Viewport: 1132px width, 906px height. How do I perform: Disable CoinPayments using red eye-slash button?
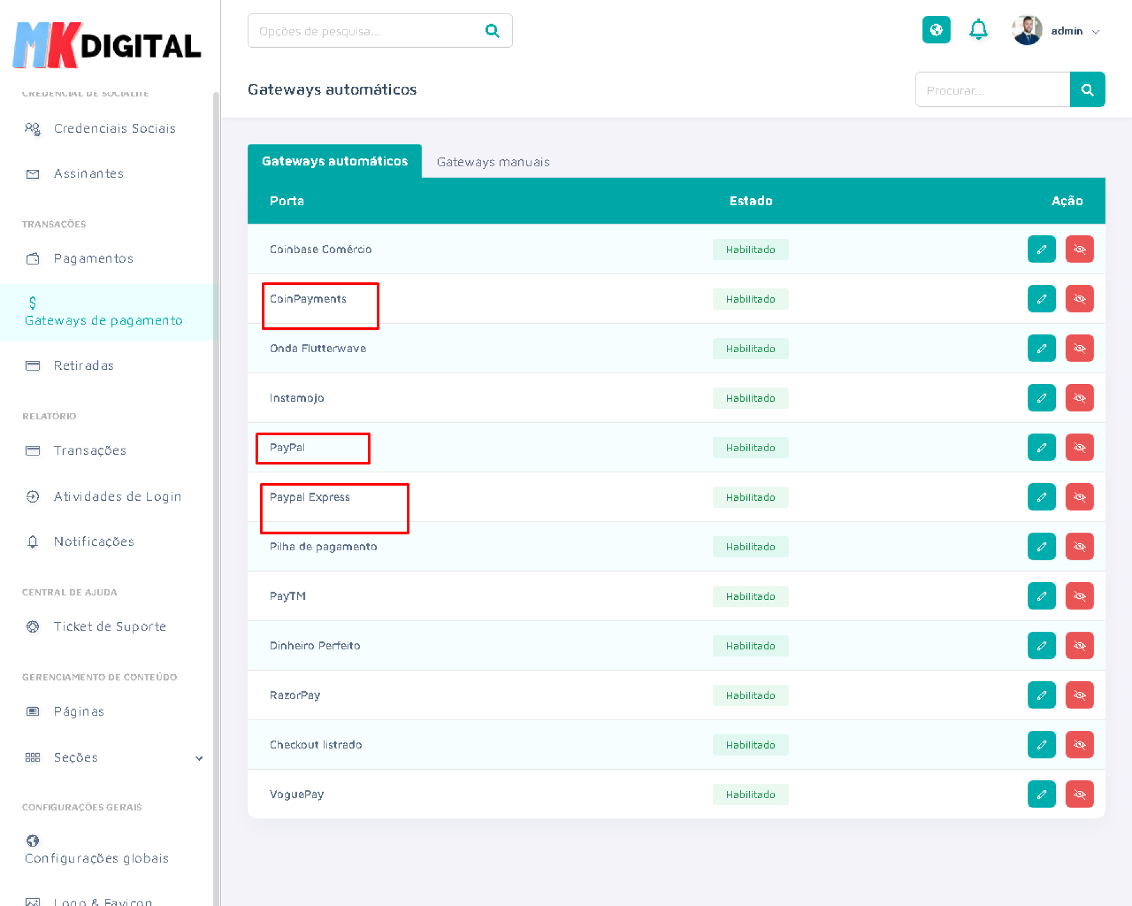click(1079, 299)
